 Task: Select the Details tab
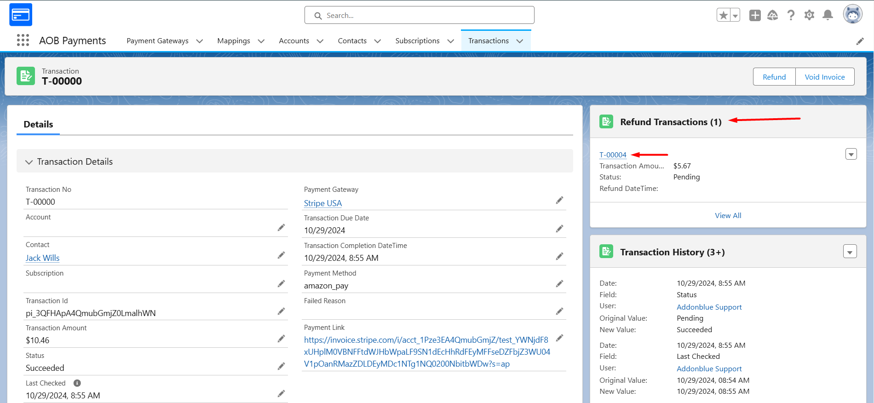(x=38, y=124)
